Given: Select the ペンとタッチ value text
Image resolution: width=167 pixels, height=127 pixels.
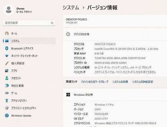Looking at the screenshot, I should click(125, 72).
